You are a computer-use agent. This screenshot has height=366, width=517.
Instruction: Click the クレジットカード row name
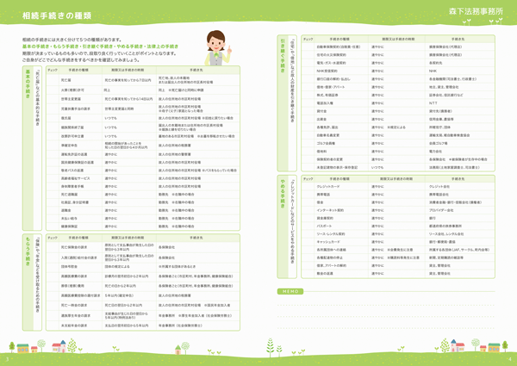[x=328, y=187]
